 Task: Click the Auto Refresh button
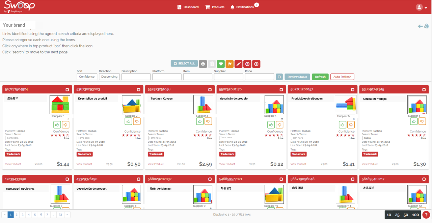342,77
